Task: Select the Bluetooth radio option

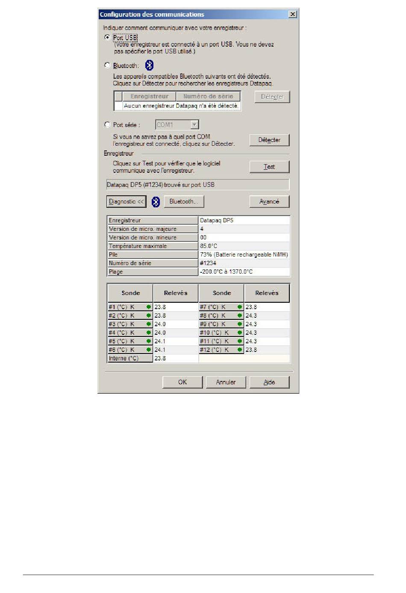Action: (x=107, y=65)
